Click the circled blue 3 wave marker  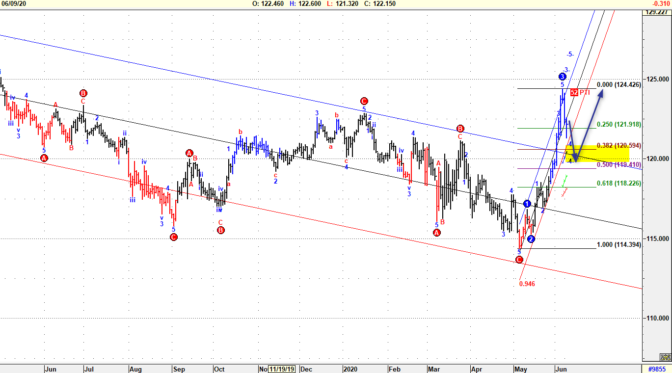pyautogui.click(x=563, y=77)
